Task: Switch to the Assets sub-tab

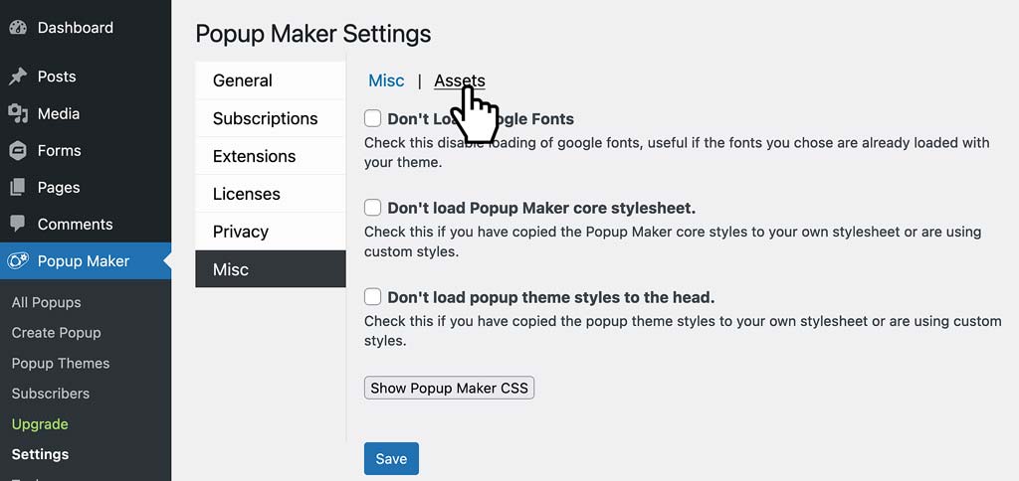Action: point(460,80)
